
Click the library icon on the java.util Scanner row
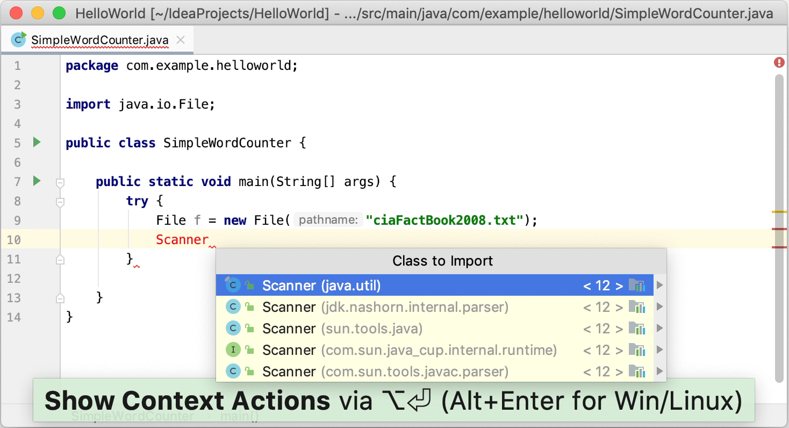(x=637, y=286)
